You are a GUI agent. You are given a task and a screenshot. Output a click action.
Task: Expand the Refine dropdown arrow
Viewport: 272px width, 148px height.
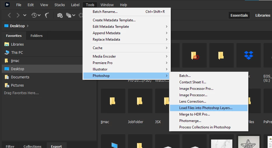coord(74,15)
